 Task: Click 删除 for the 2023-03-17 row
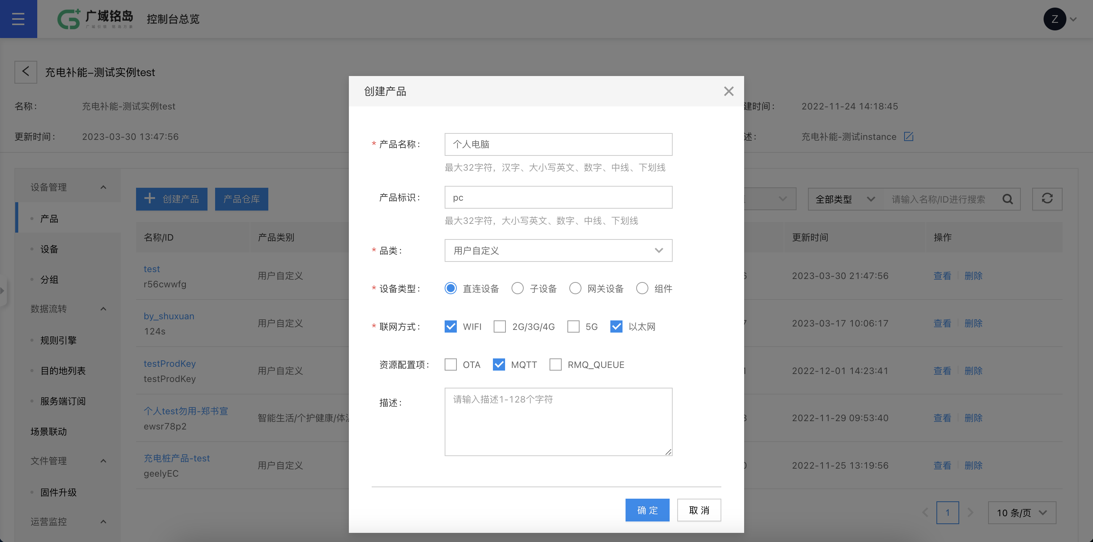[973, 323]
